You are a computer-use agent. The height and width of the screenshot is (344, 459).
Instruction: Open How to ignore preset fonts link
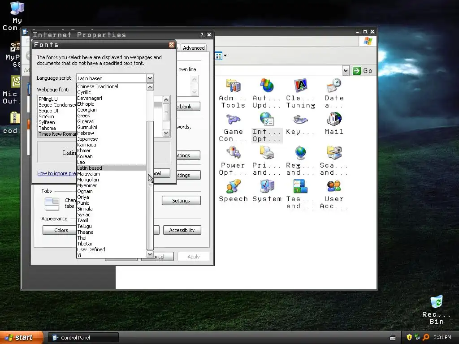pos(56,173)
